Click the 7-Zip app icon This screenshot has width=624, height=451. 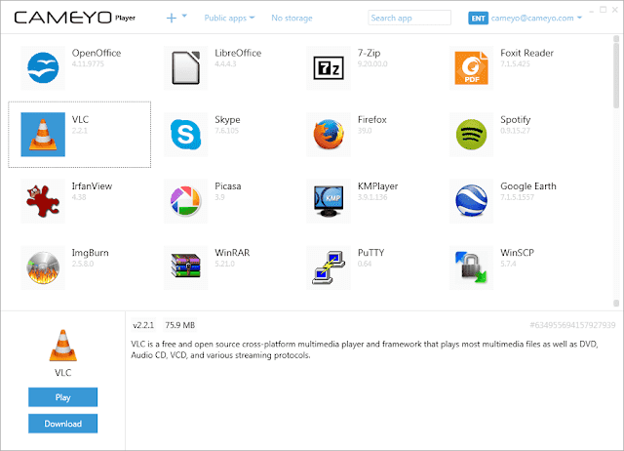[329, 67]
